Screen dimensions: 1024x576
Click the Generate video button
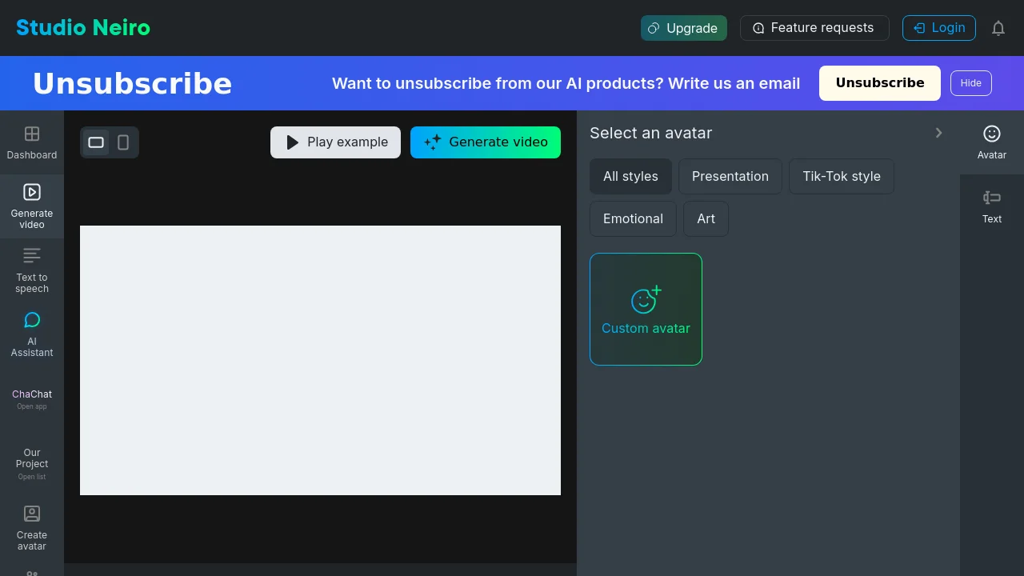click(486, 142)
